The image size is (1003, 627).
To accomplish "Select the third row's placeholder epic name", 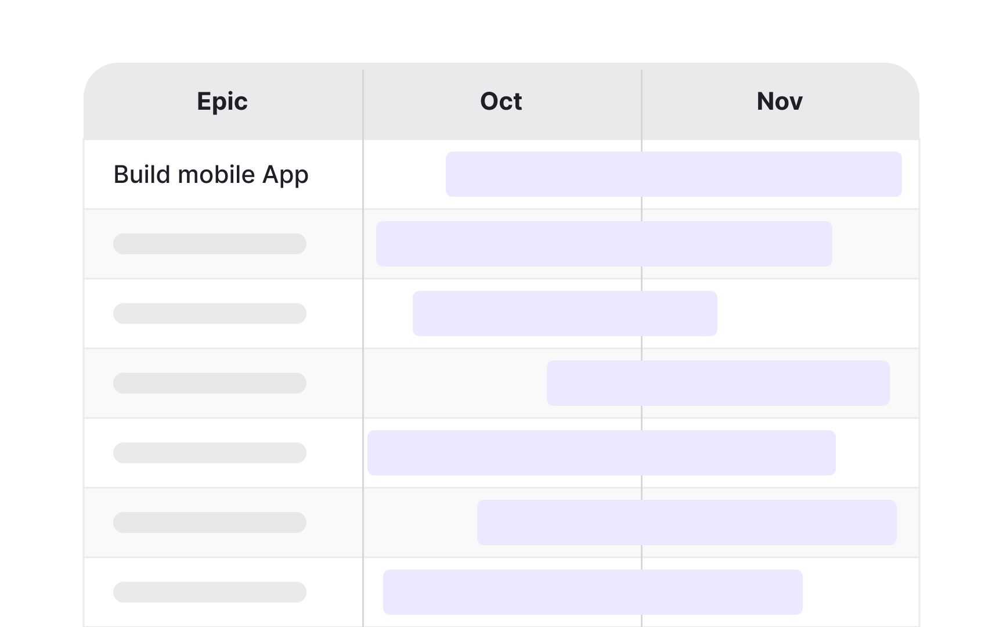I will [x=210, y=313].
